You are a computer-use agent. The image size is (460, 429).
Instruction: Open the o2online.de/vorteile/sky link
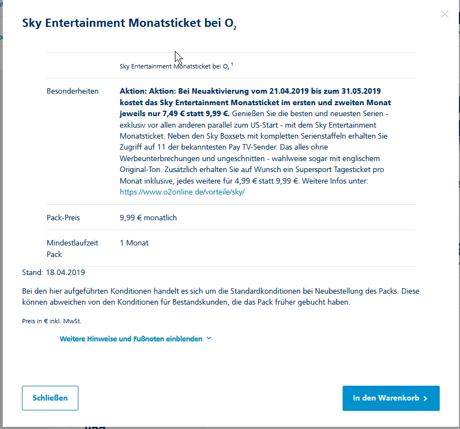coord(182,192)
